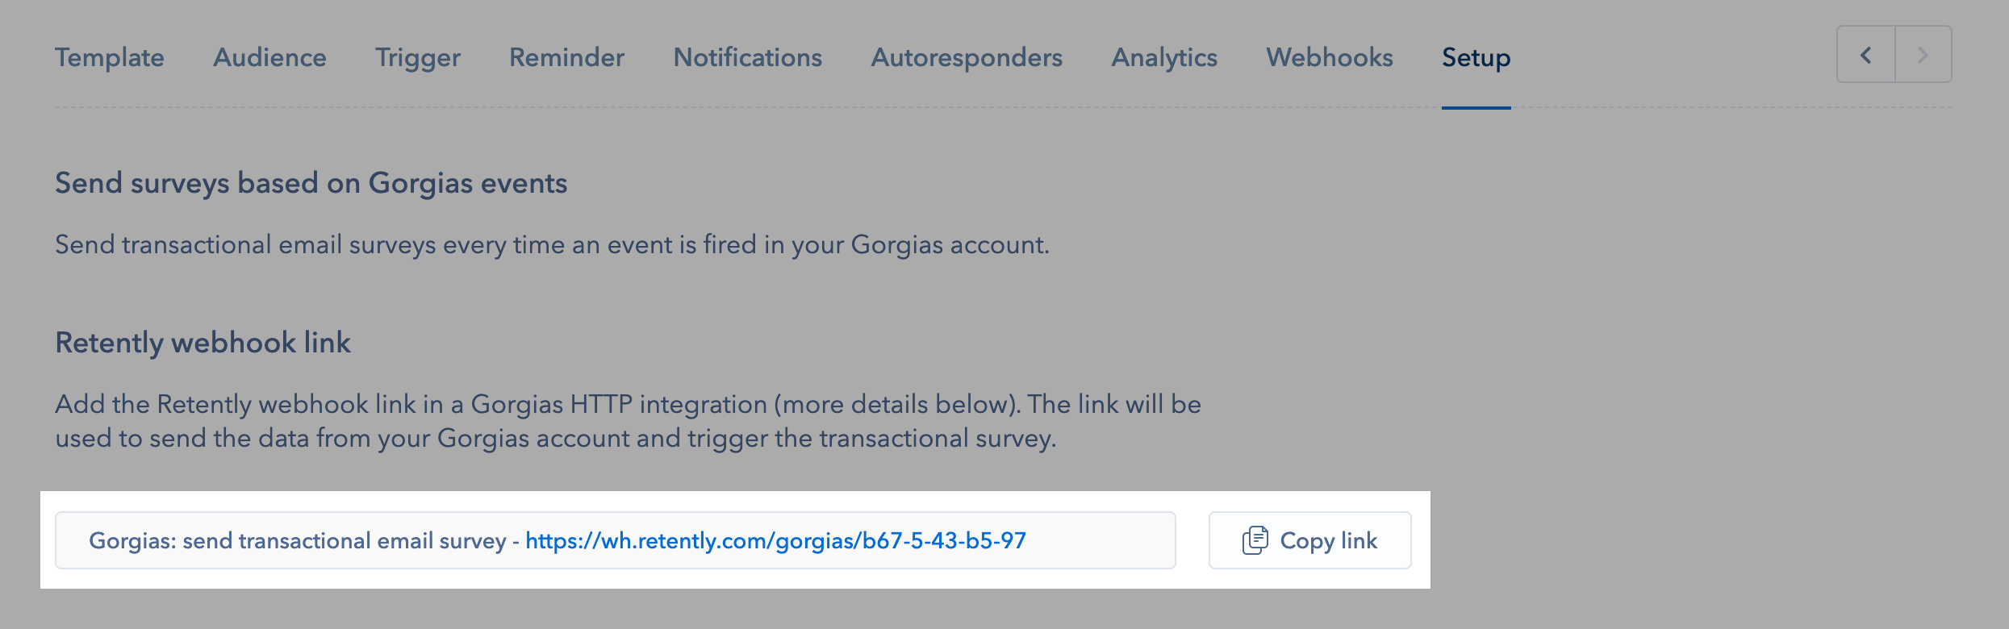2009x629 pixels.
Task: Click the Gorgias HTTP integration instructions paragraph
Action: [x=629, y=421]
